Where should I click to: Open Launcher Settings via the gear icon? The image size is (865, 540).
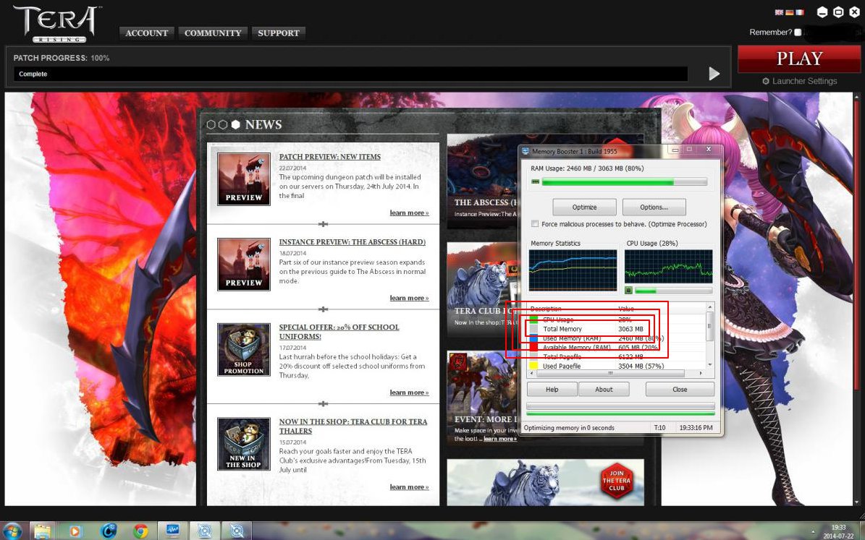click(766, 81)
